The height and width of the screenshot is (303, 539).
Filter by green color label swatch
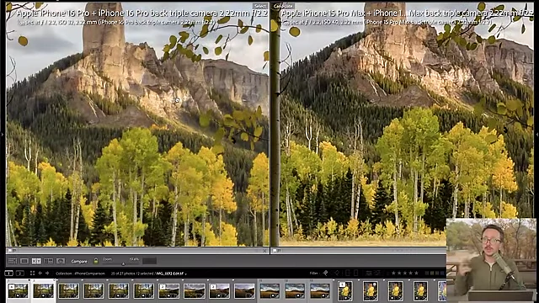[x=437, y=273]
